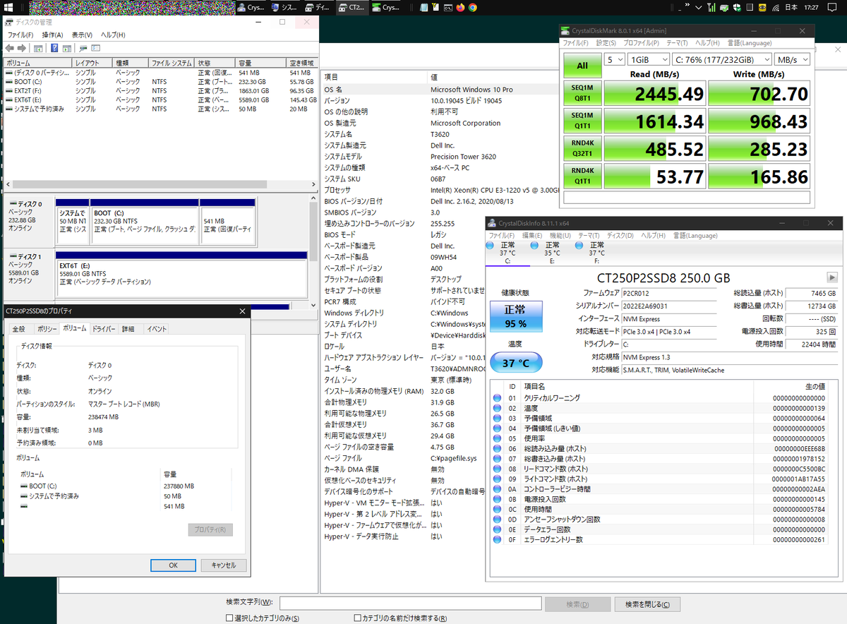Viewport: 847px width, 624px height.
Task: Open '操作(A)' menu in Disk Management
Action: click(x=52, y=35)
